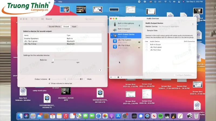Screen dimensions: 216x121
Task: Open the Music app in the dock
Action: tap(65, 116)
